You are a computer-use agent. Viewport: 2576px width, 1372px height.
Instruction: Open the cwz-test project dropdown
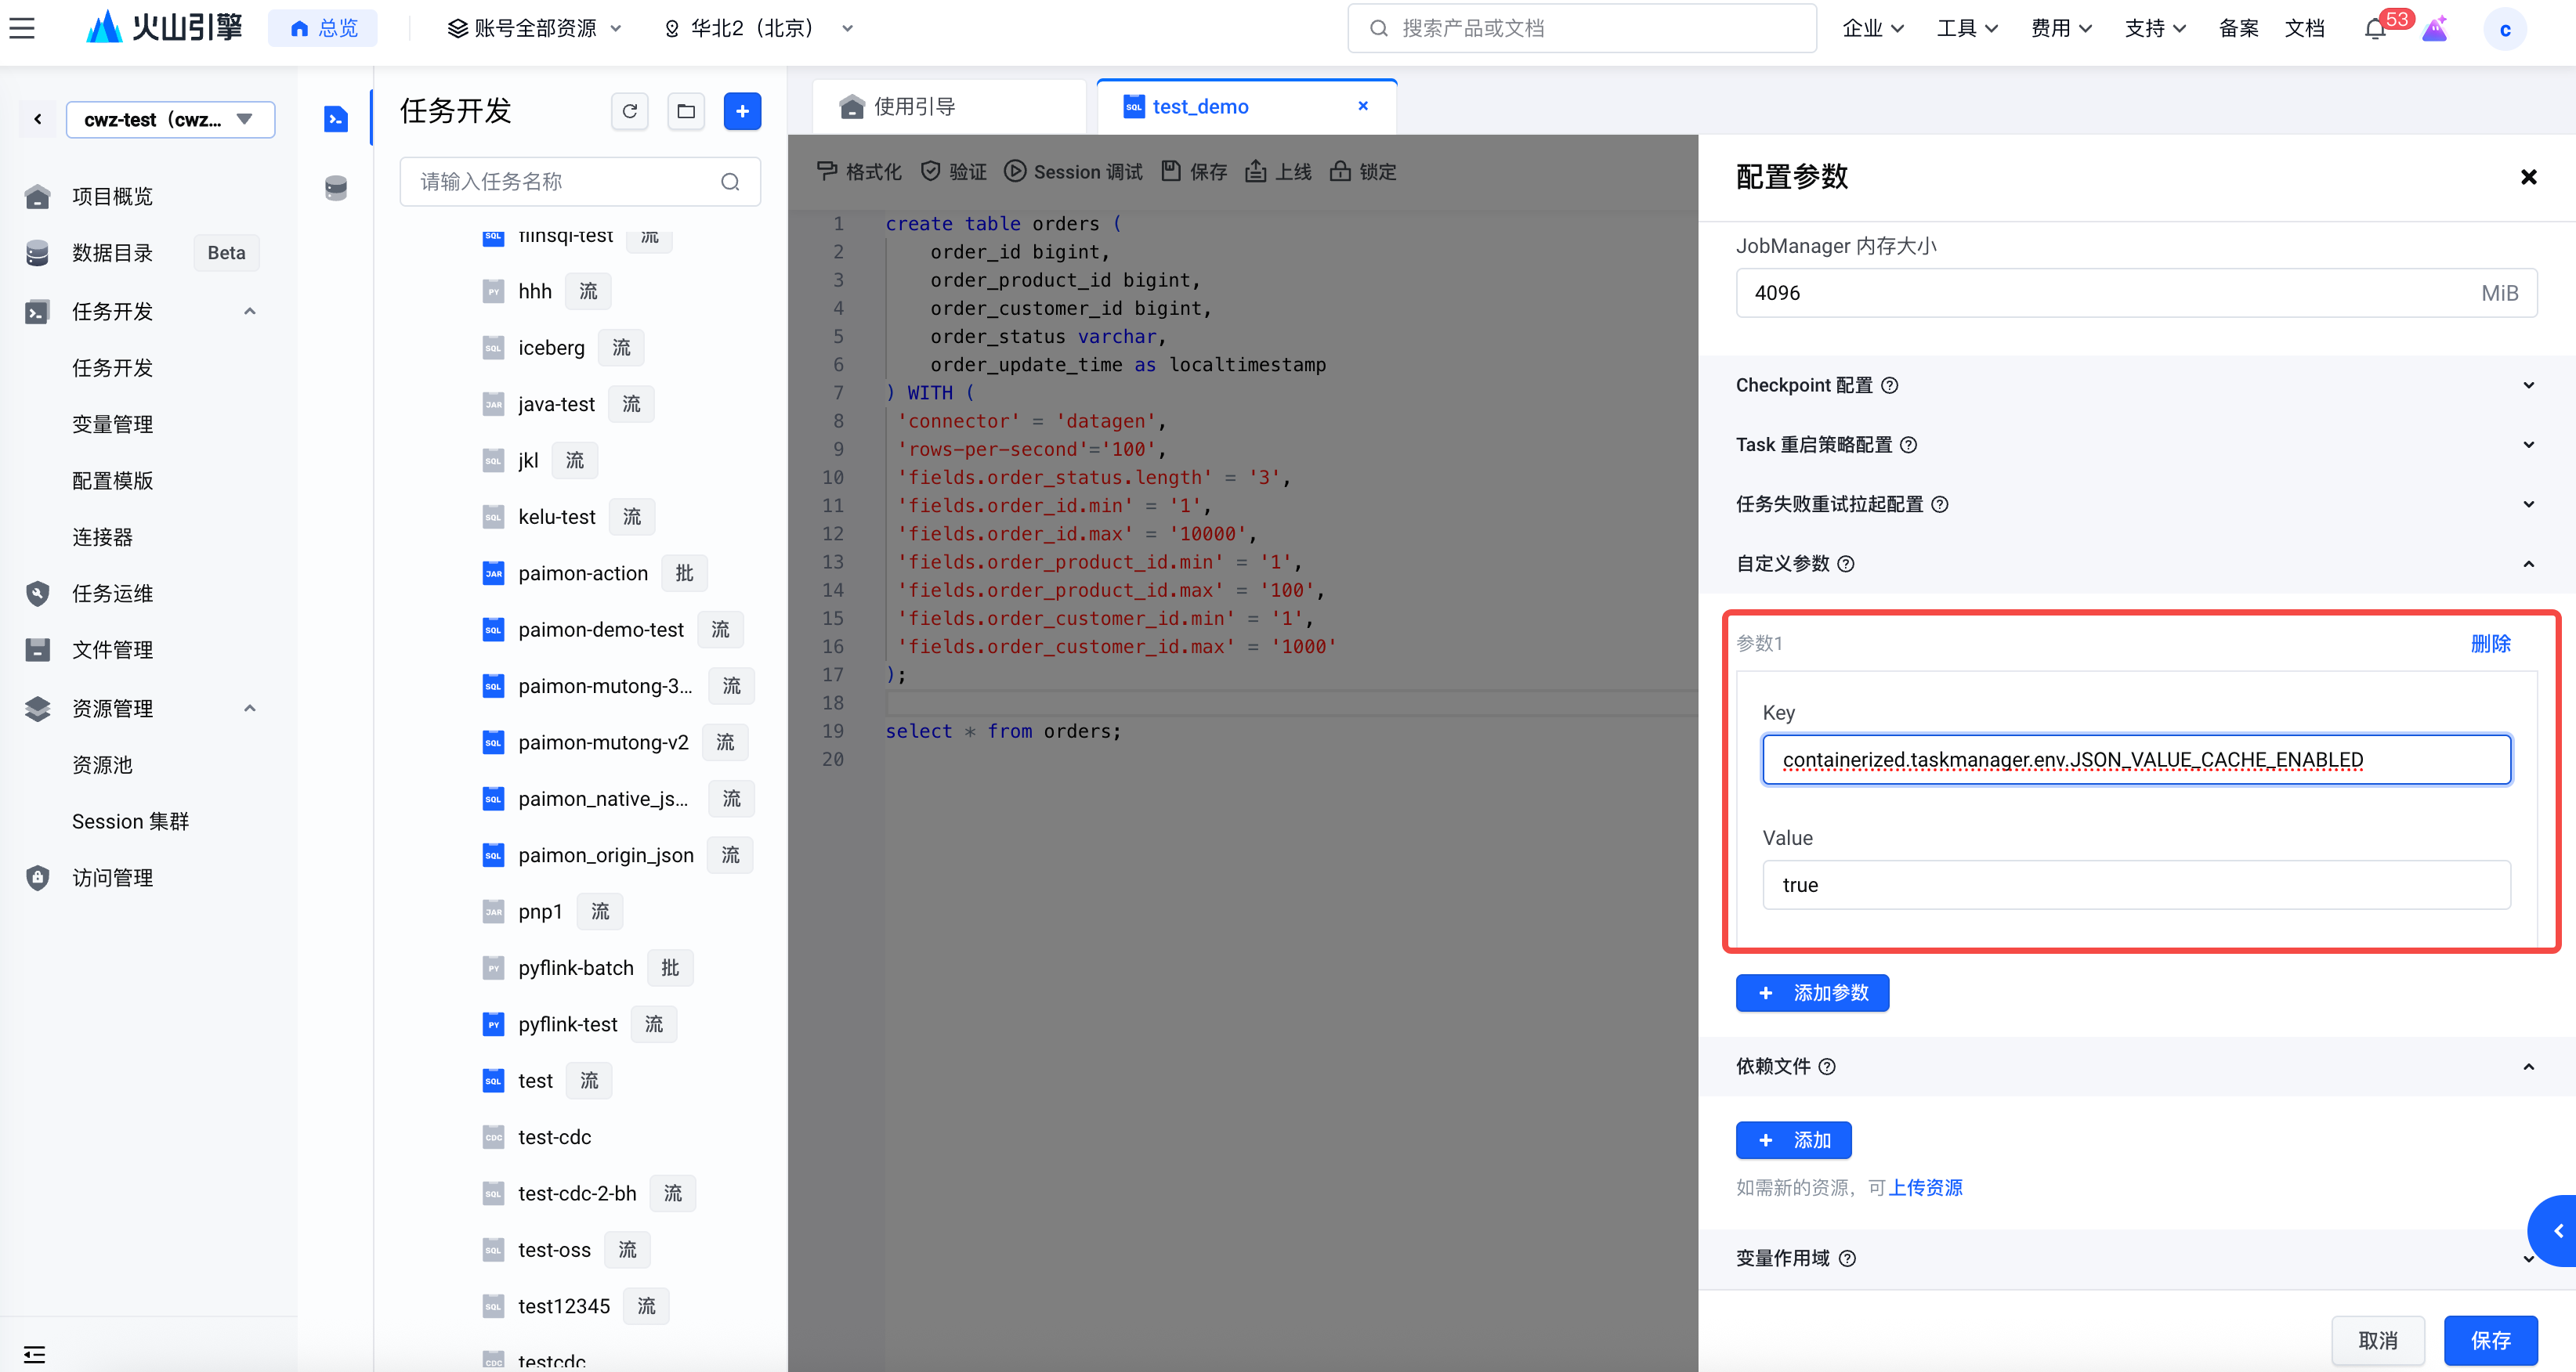point(170,120)
